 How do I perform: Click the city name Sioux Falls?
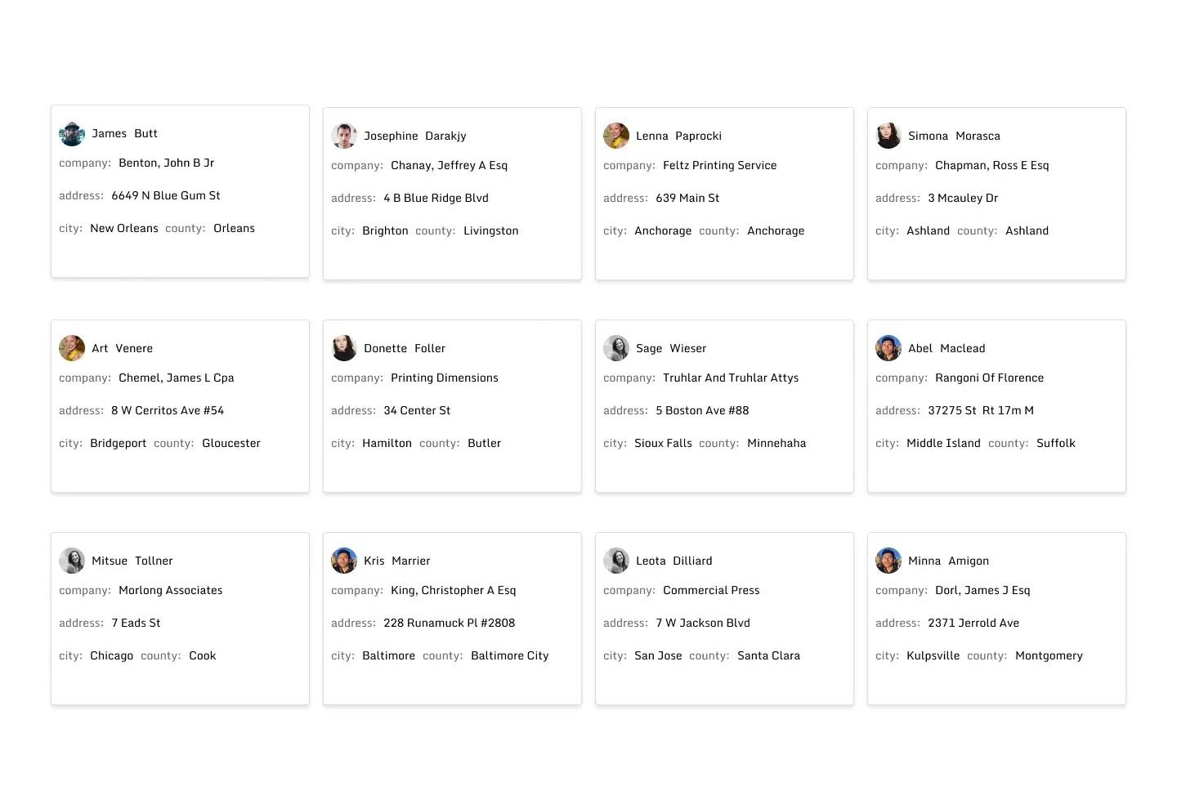pos(663,444)
